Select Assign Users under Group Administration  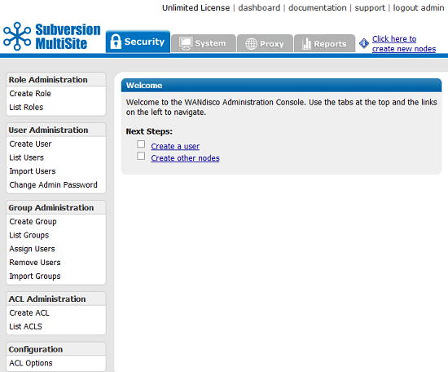[32, 249]
